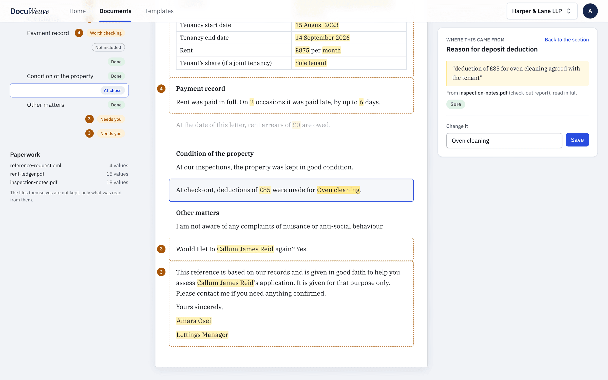Screen dimensions: 608x380
Task: Click the highlighted £875 rent value
Action: pos(302,50)
